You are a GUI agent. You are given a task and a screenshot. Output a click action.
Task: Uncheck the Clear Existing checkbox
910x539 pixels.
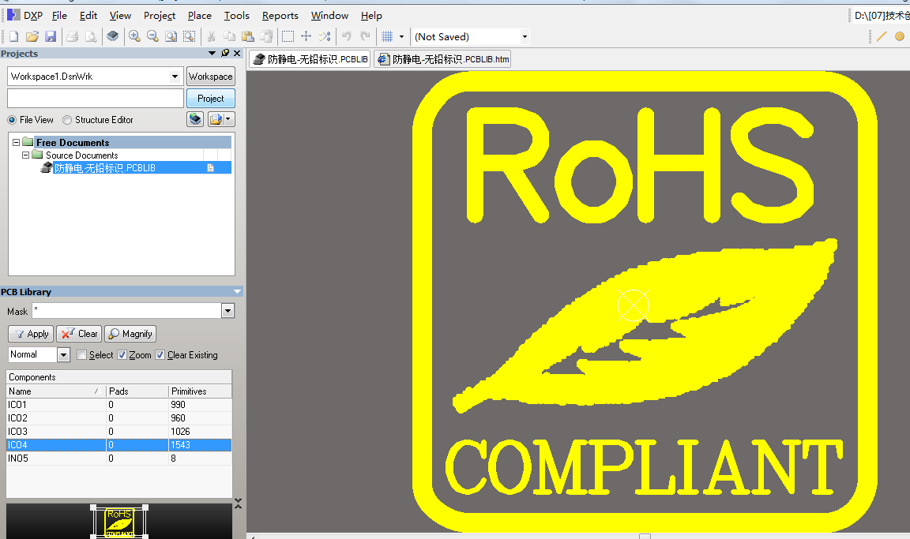coord(160,354)
